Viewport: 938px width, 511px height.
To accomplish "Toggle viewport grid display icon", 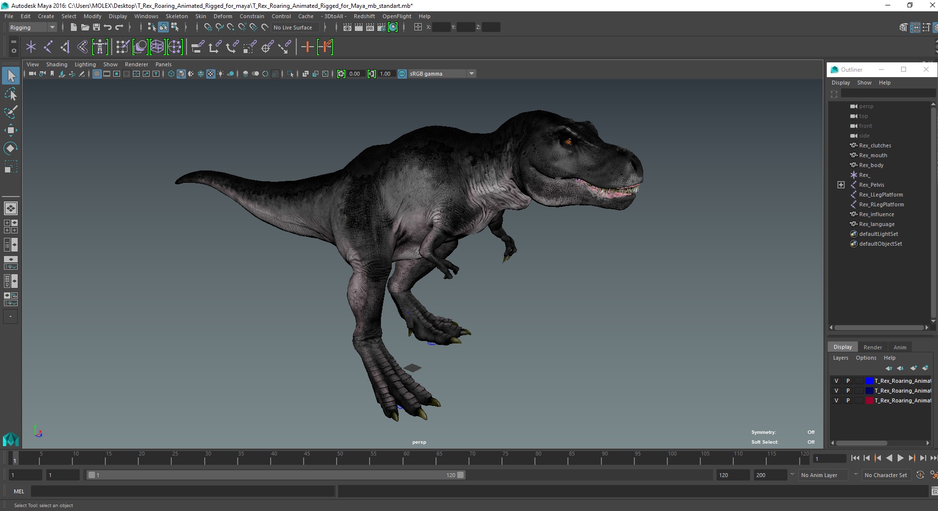I will click(97, 74).
